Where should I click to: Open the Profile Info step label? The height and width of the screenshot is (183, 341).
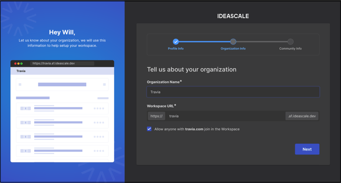pos(176,49)
